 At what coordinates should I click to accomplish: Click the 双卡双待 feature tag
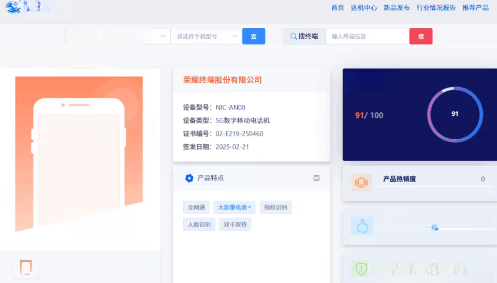[x=235, y=225]
